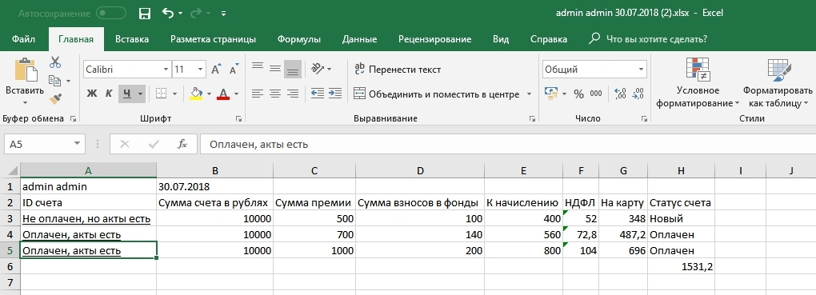Open Quick Access Toolbar customize arrow

[223, 14]
